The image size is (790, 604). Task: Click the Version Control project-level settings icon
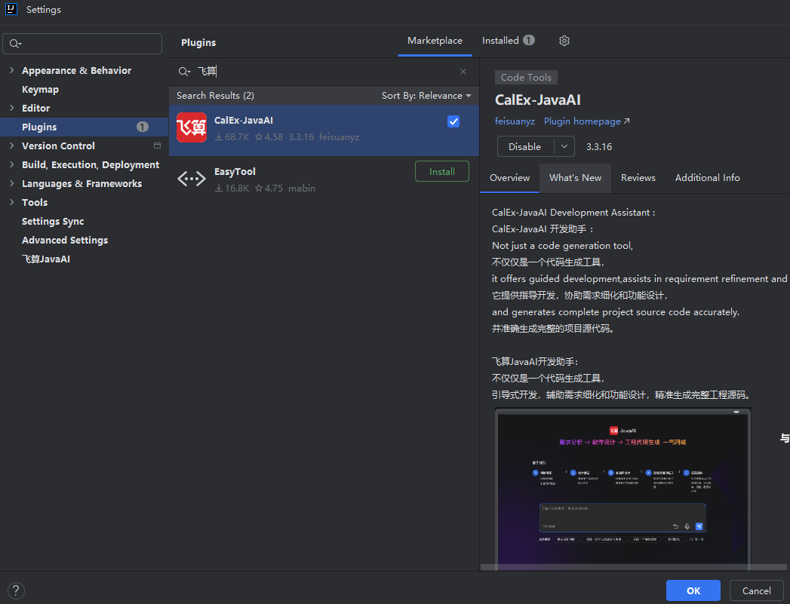click(x=157, y=146)
